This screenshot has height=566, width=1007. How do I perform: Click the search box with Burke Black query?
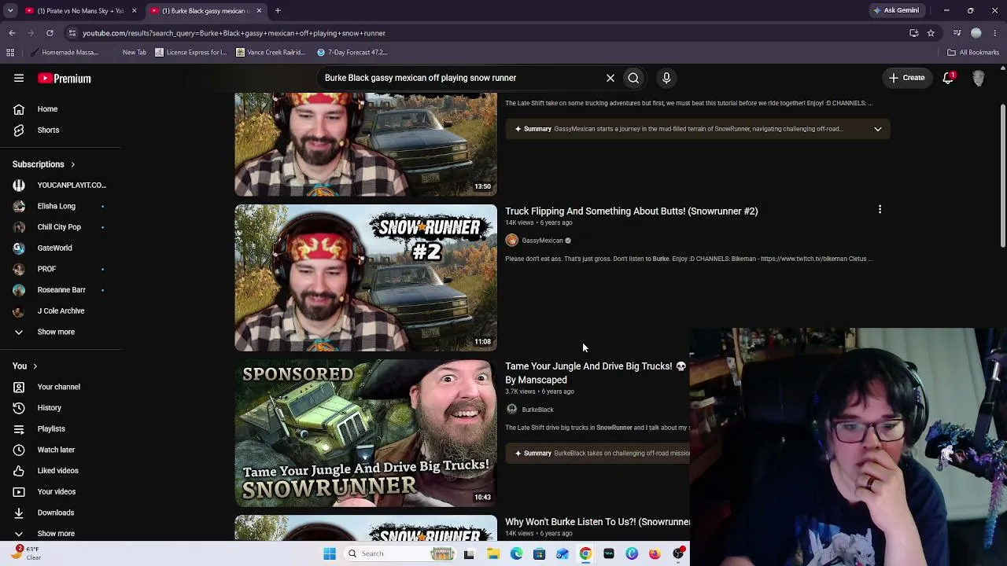pos(460,78)
